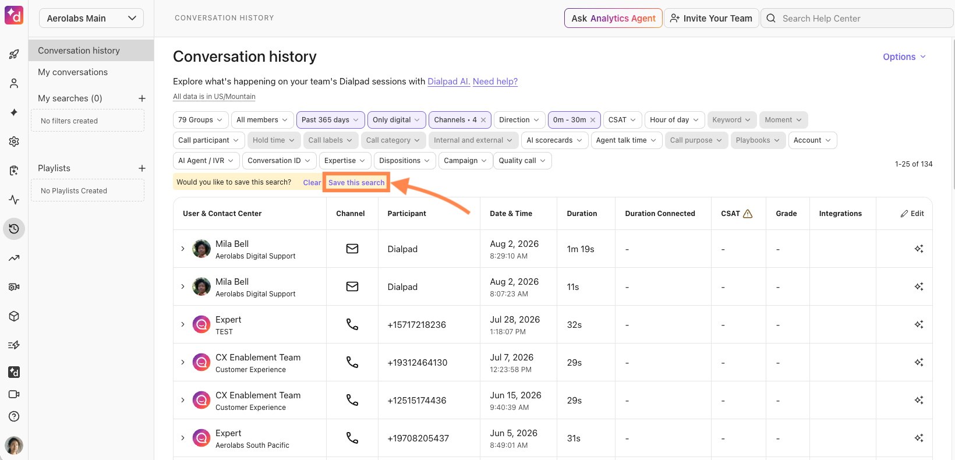Click the Dialpad logo icon
This screenshot has height=460, width=955.
click(14, 15)
